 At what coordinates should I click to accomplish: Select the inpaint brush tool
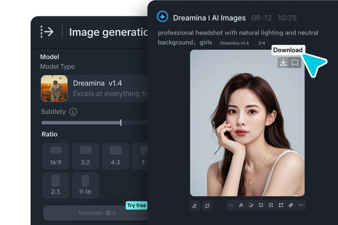[x=251, y=205]
